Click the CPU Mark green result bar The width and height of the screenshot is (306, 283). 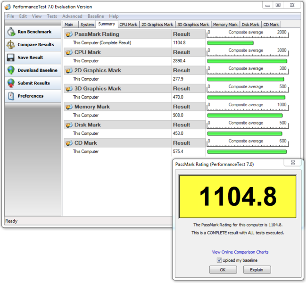[247, 61]
